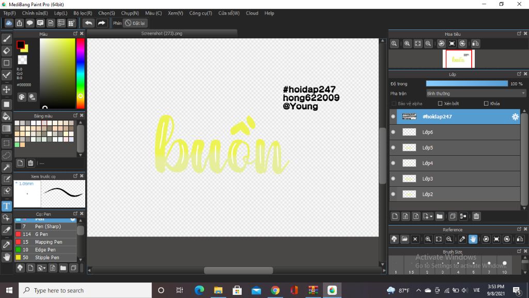Undock the Lớp layer panel
The width and height of the screenshot is (529, 298).
coord(519,73)
